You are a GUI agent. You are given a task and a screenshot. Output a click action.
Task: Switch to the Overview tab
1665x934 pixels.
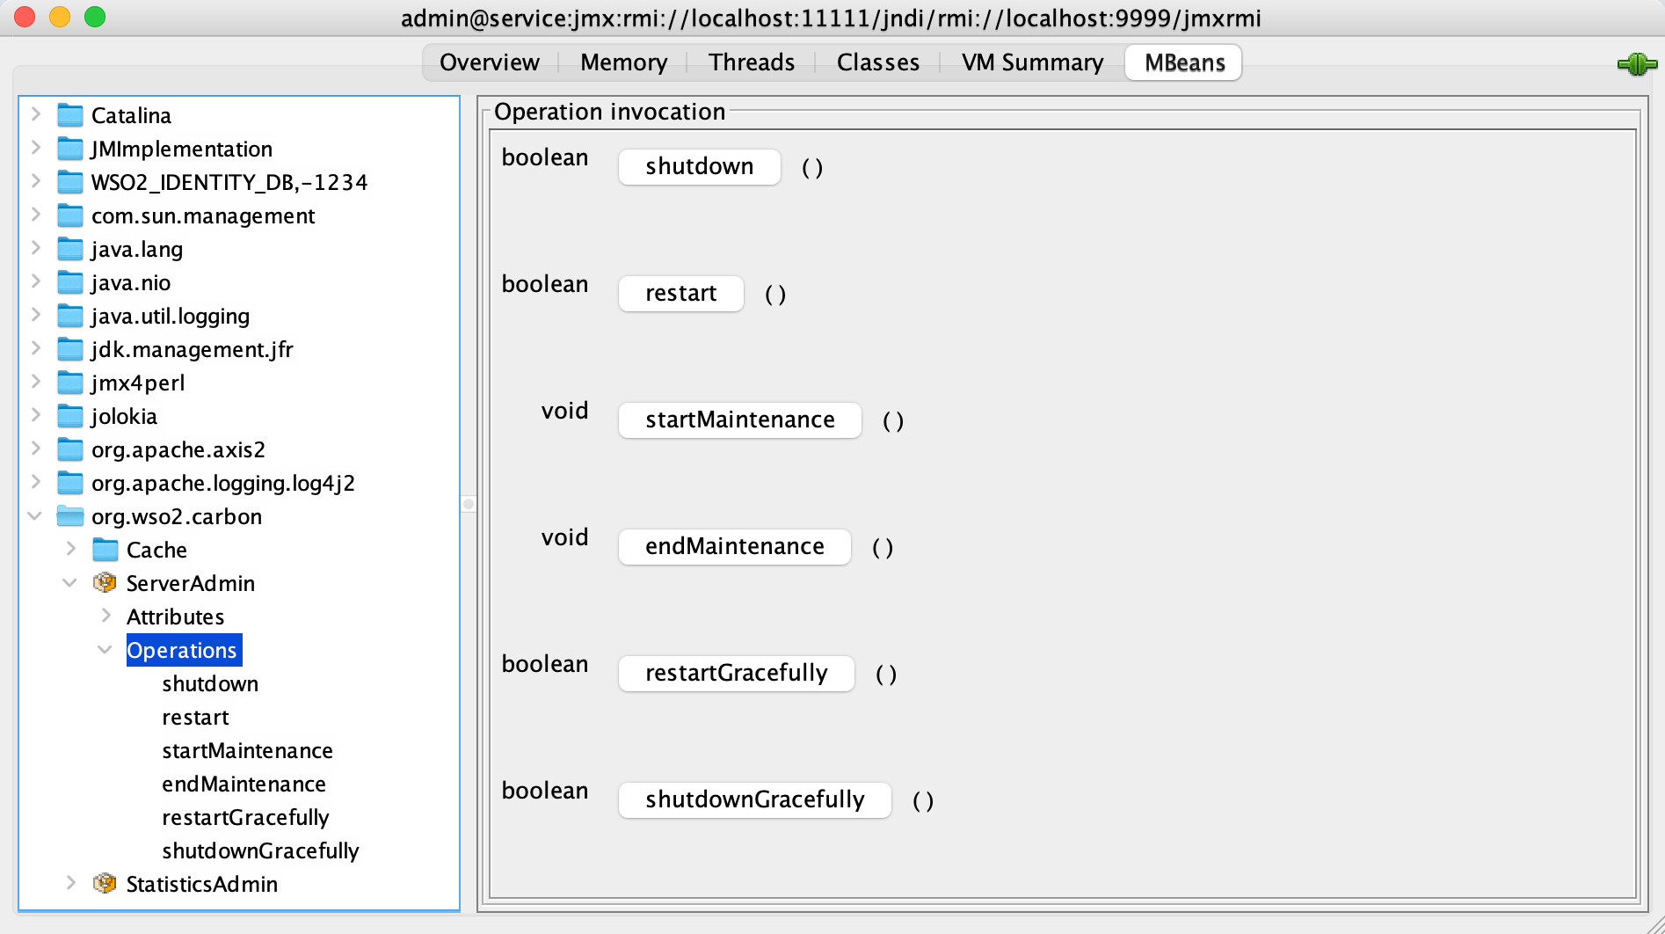tap(490, 62)
